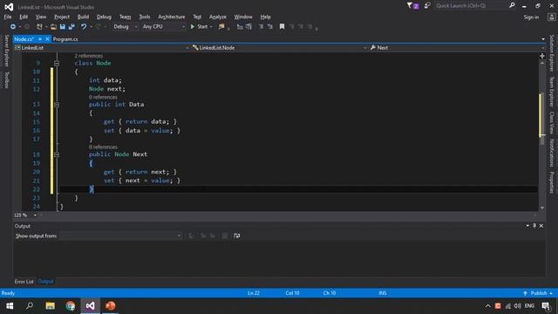Image resolution: width=558 pixels, height=314 pixels.
Task: Save all files with the toolbar icon
Action: pyautogui.click(x=71, y=27)
